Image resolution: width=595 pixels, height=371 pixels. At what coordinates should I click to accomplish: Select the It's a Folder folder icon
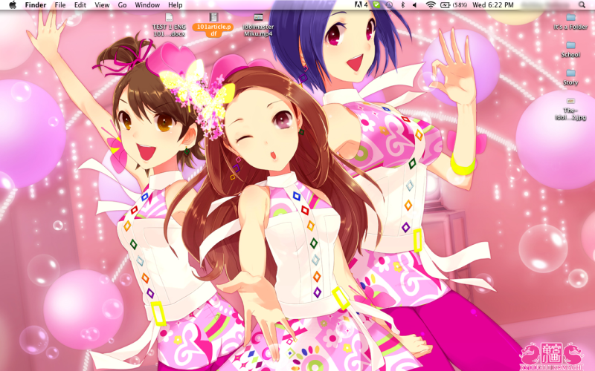click(x=570, y=17)
